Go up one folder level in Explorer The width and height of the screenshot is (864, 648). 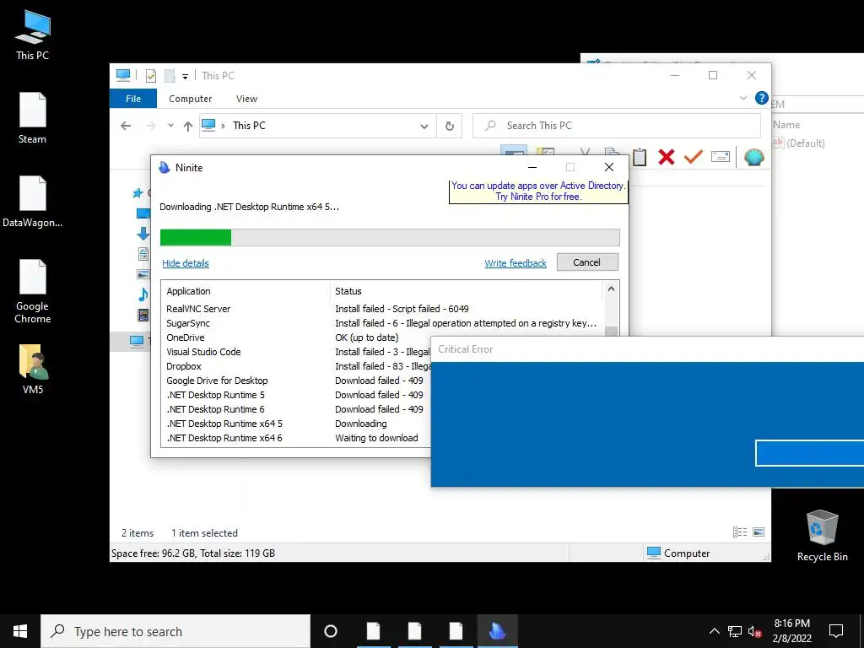click(x=188, y=127)
